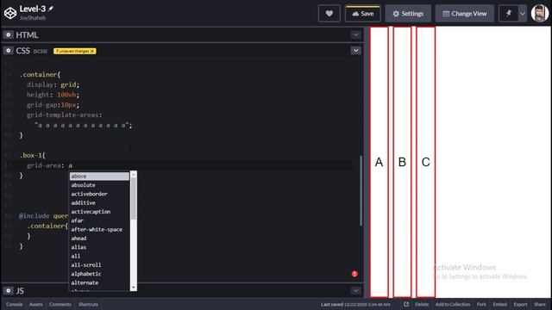Image resolution: width=552 pixels, height=310 pixels.
Task: Click box B in preview
Action: pos(402,162)
